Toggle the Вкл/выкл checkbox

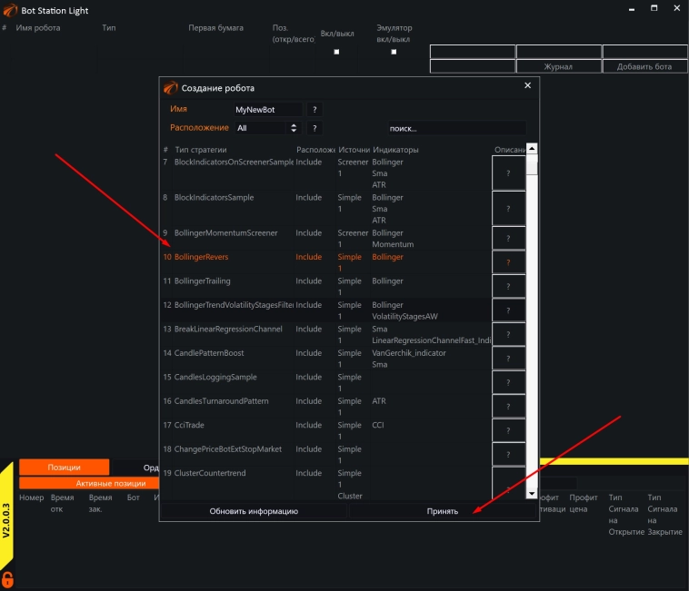point(336,52)
